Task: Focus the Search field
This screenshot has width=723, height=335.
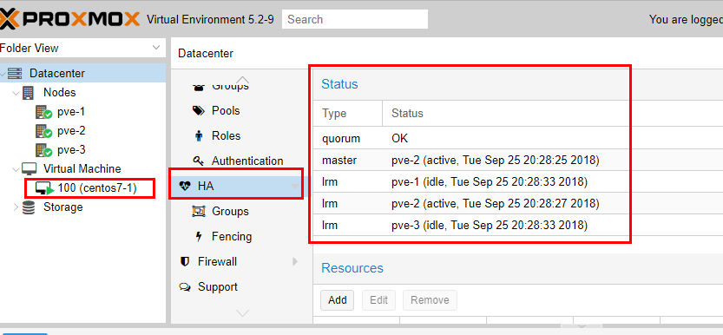Action: click(355, 19)
